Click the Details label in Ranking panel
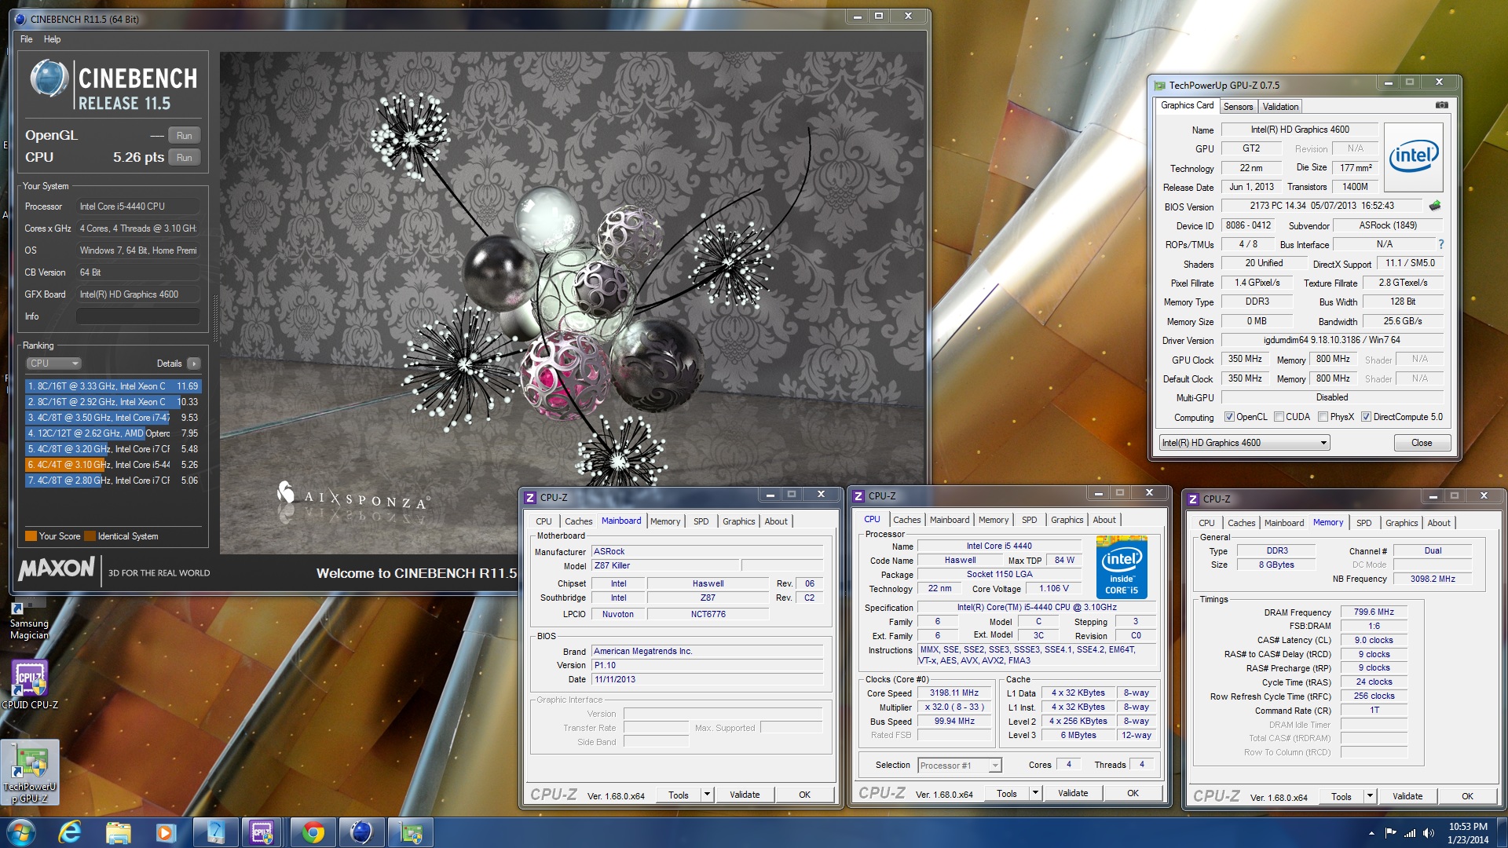This screenshot has width=1508, height=848. tap(169, 364)
